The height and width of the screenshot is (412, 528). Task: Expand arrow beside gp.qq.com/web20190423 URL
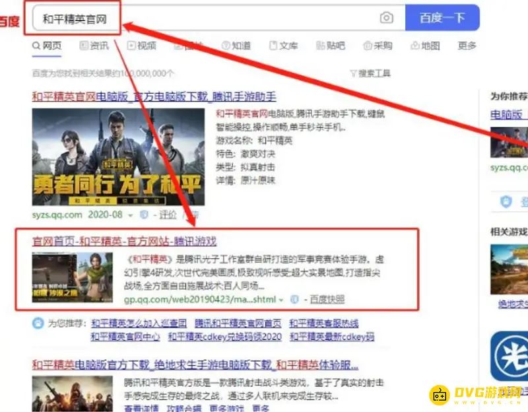click(x=281, y=300)
